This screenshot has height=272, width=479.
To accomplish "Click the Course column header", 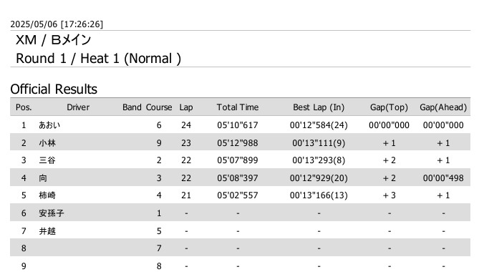I will [x=159, y=107].
